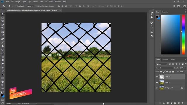Open the workspace switcher icon
187x105 pixels.
[179, 6]
